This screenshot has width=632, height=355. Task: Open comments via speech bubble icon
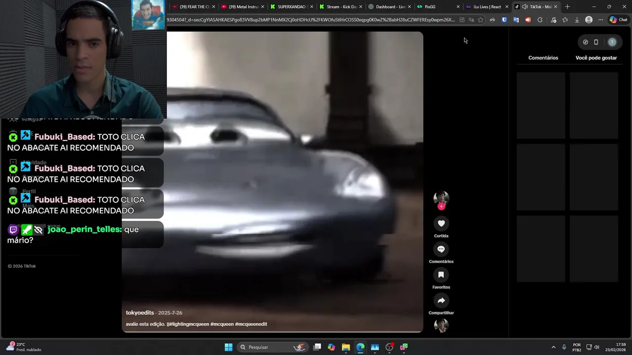pos(441,249)
